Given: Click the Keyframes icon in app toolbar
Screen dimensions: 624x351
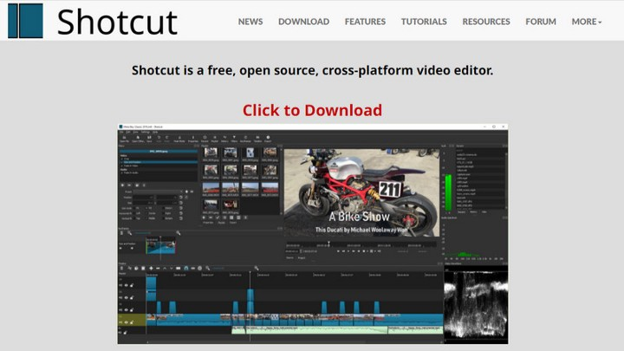Looking at the screenshot, I should coord(245,139).
